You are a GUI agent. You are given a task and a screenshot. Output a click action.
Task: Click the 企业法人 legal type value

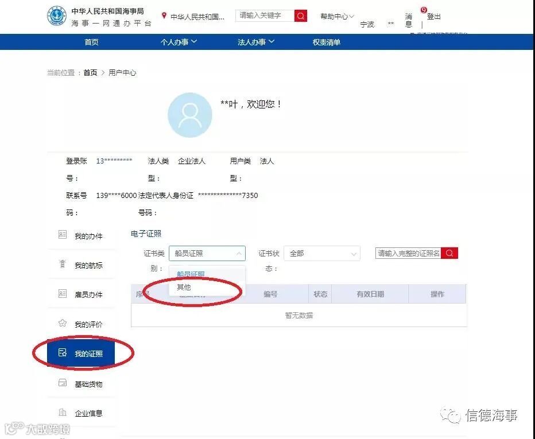pos(192,161)
